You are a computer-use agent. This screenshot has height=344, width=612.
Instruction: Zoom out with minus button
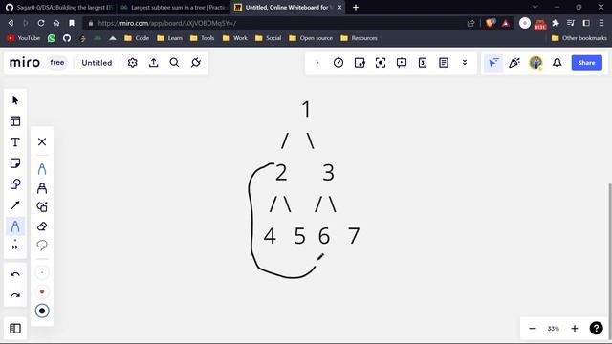[533, 329]
